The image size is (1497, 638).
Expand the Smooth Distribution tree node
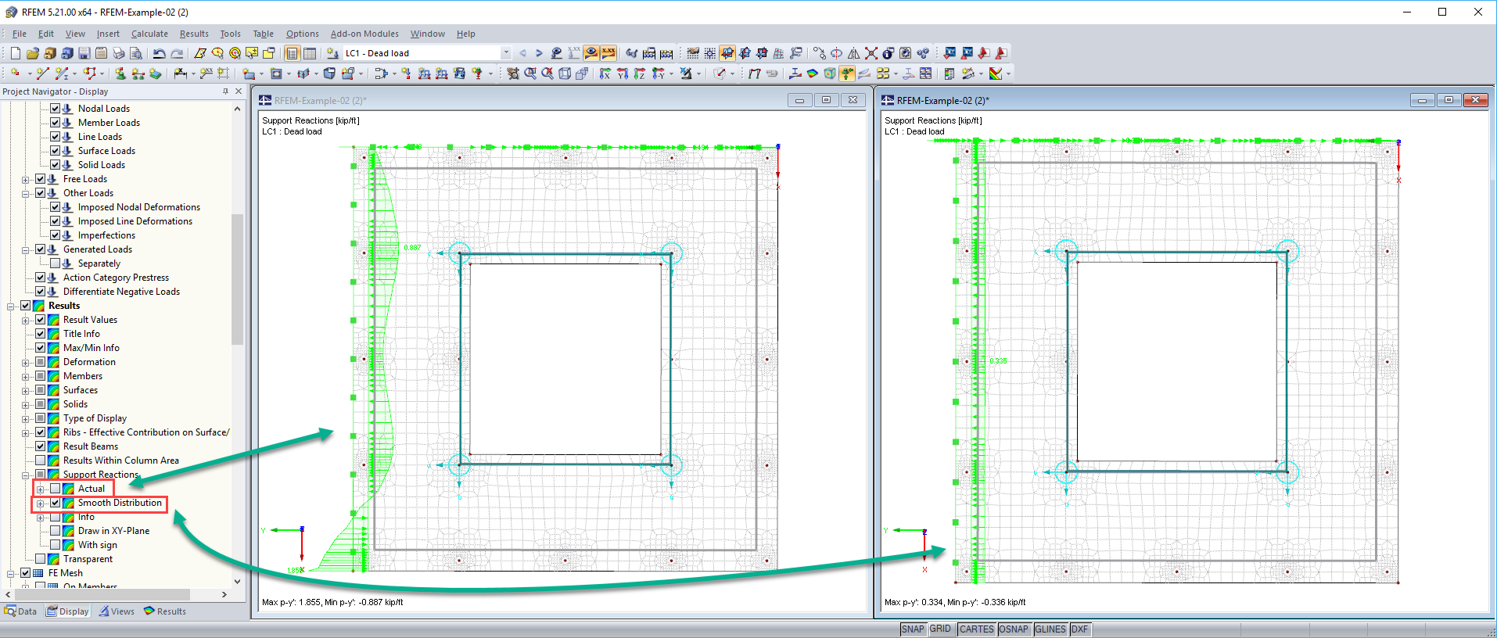click(41, 504)
